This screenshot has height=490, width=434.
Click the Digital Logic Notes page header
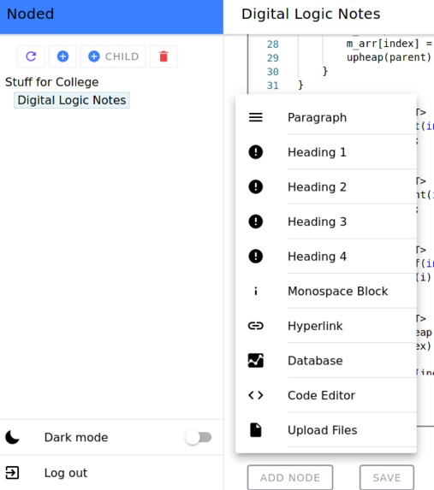tap(311, 14)
